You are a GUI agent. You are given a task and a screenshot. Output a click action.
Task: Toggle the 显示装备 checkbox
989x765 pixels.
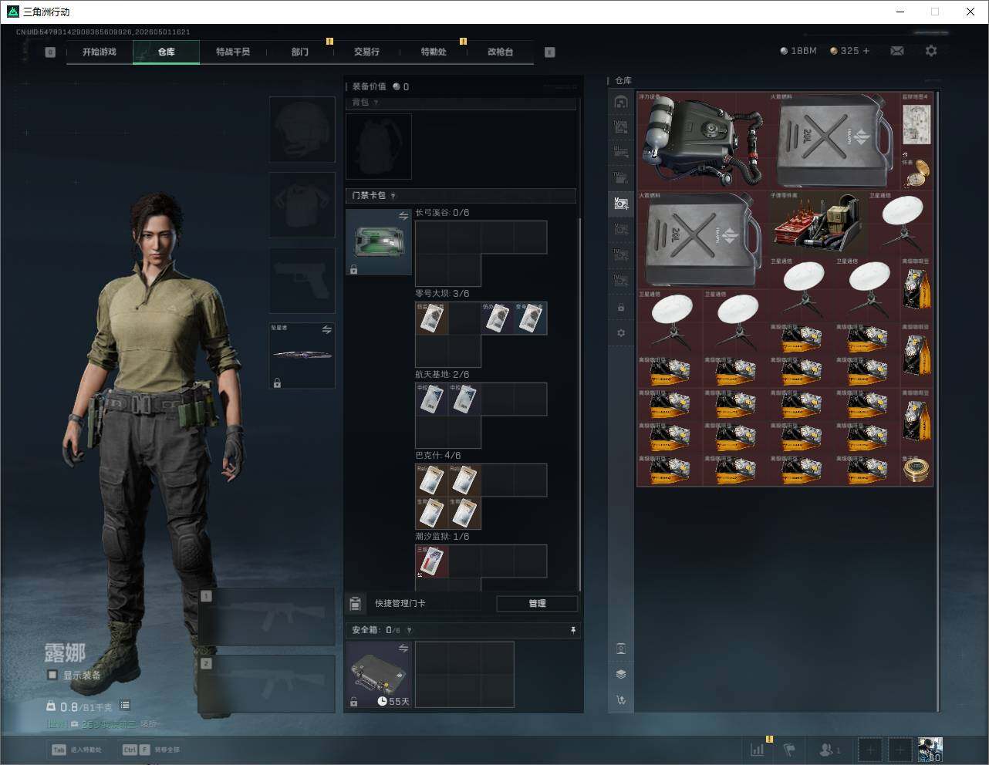point(52,675)
